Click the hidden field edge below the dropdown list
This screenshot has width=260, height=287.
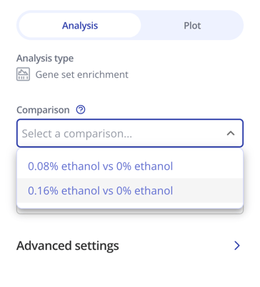[x=130, y=211]
